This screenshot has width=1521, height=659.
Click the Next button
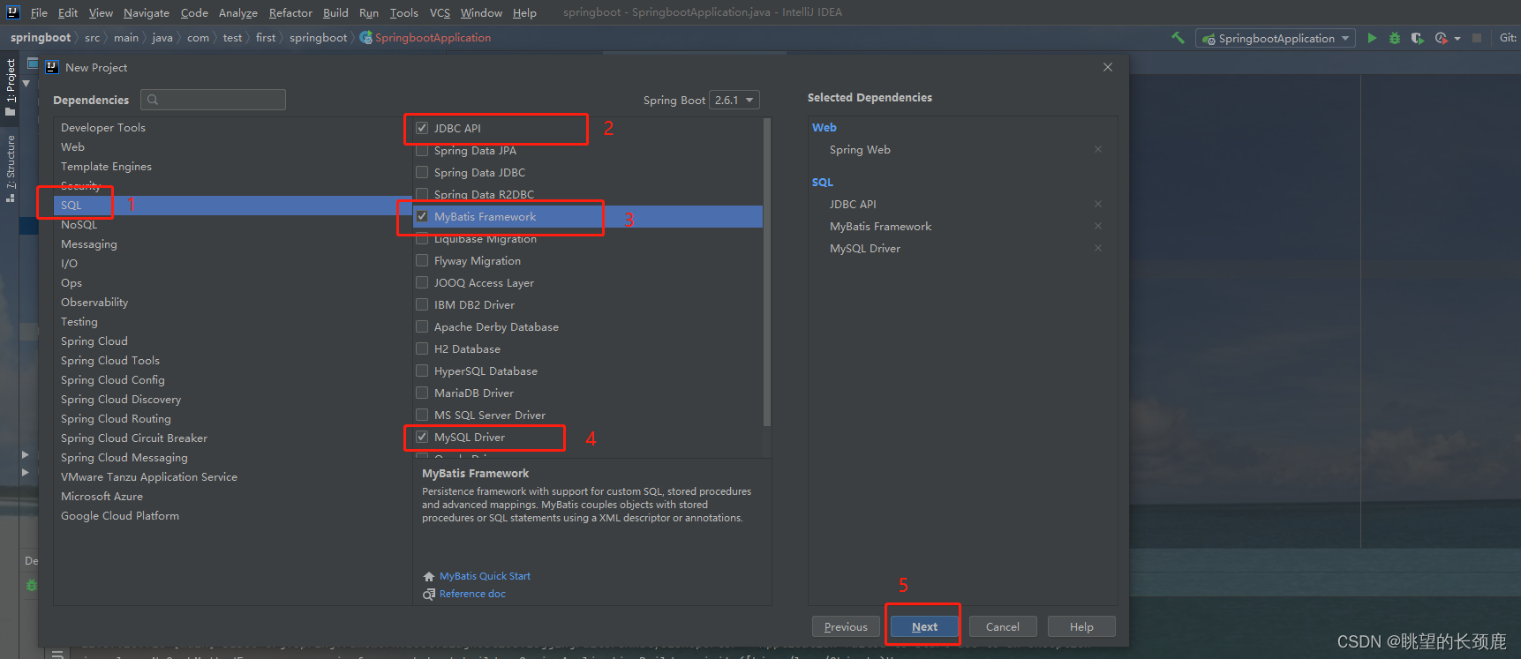click(x=924, y=626)
